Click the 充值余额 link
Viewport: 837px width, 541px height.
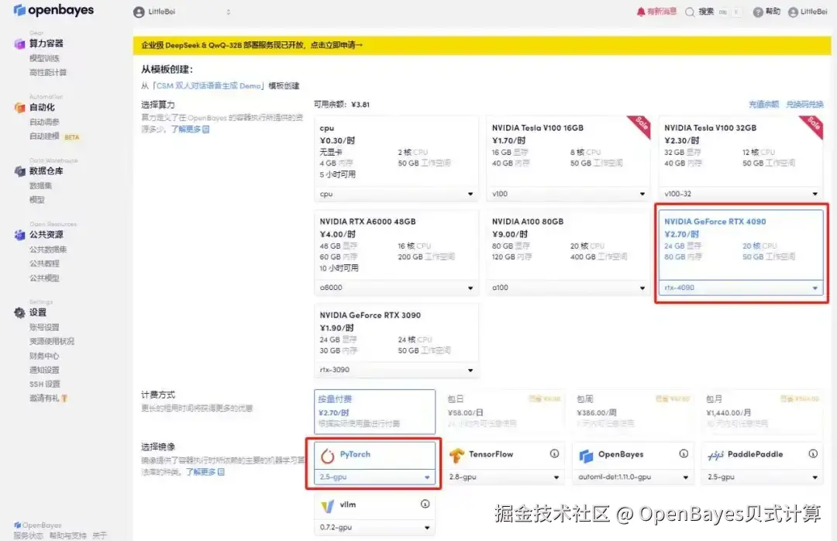763,105
